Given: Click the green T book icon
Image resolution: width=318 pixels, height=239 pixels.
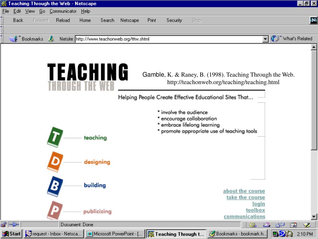Looking at the screenshot, I should pyautogui.click(x=55, y=137).
